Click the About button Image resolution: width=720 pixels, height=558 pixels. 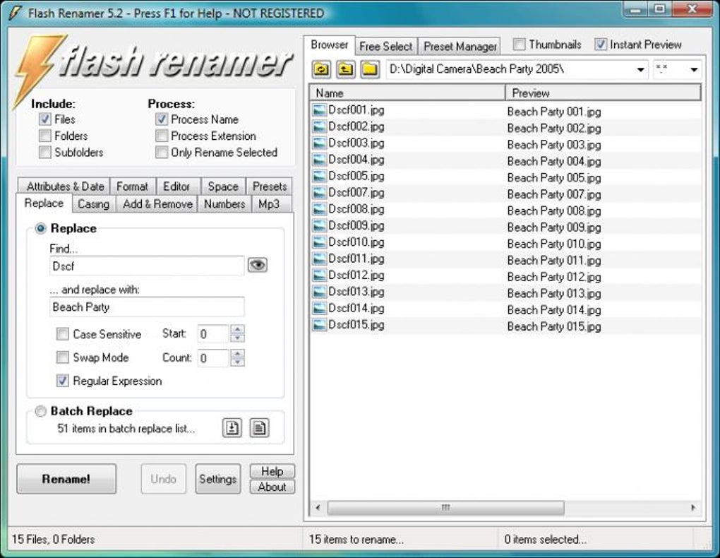272,487
